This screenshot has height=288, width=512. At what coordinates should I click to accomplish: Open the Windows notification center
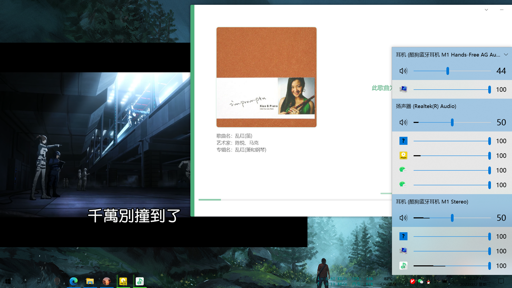coord(501,281)
